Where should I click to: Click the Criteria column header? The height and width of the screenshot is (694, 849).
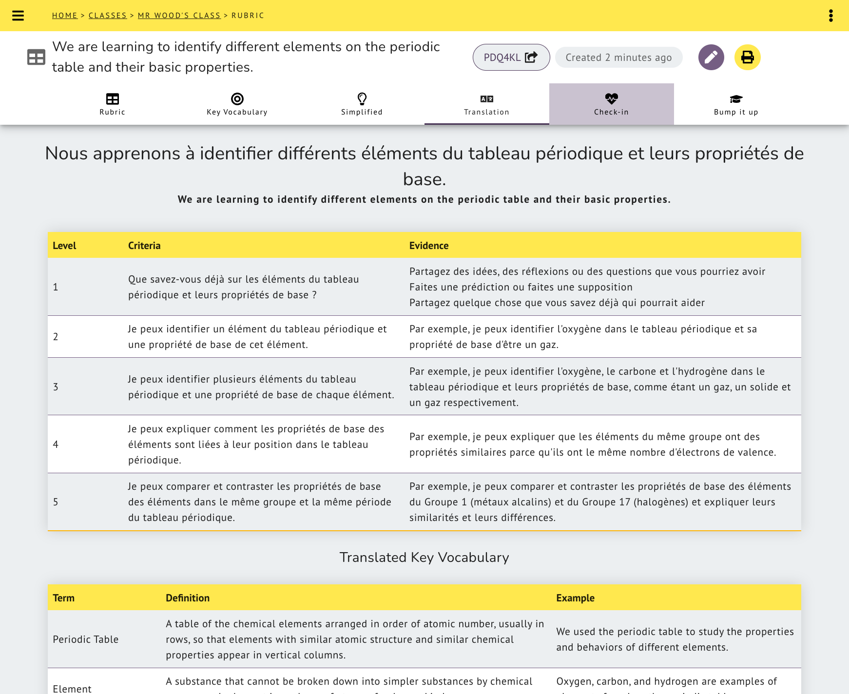click(144, 246)
